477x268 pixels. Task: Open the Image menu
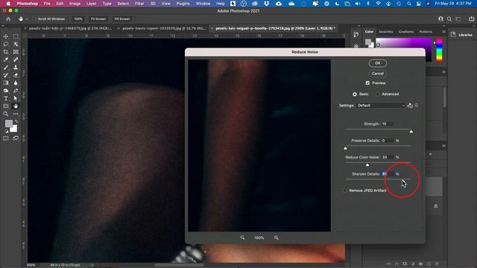(x=75, y=4)
